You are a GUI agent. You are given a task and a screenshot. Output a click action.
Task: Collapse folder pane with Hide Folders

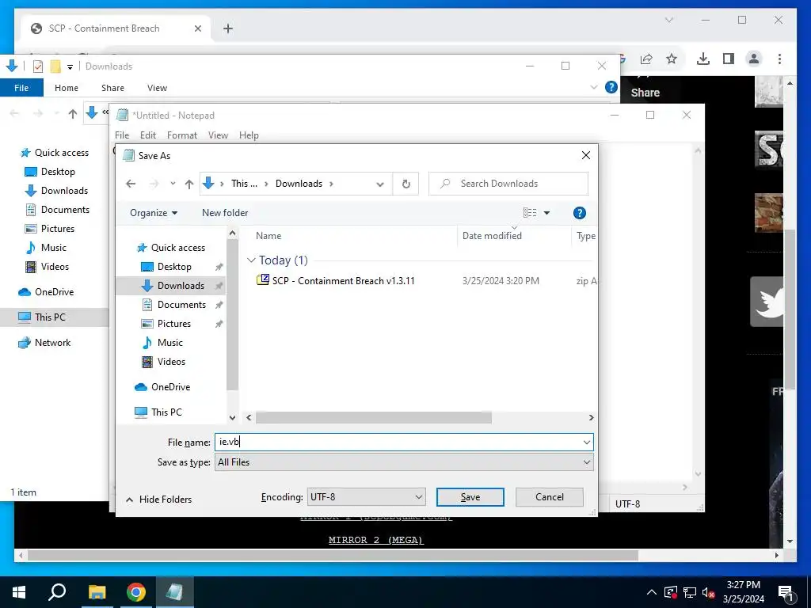click(x=158, y=499)
